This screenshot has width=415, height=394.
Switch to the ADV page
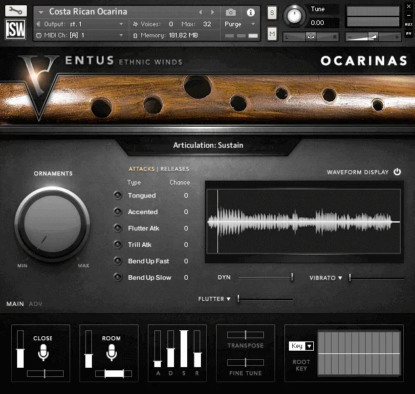[35, 304]
